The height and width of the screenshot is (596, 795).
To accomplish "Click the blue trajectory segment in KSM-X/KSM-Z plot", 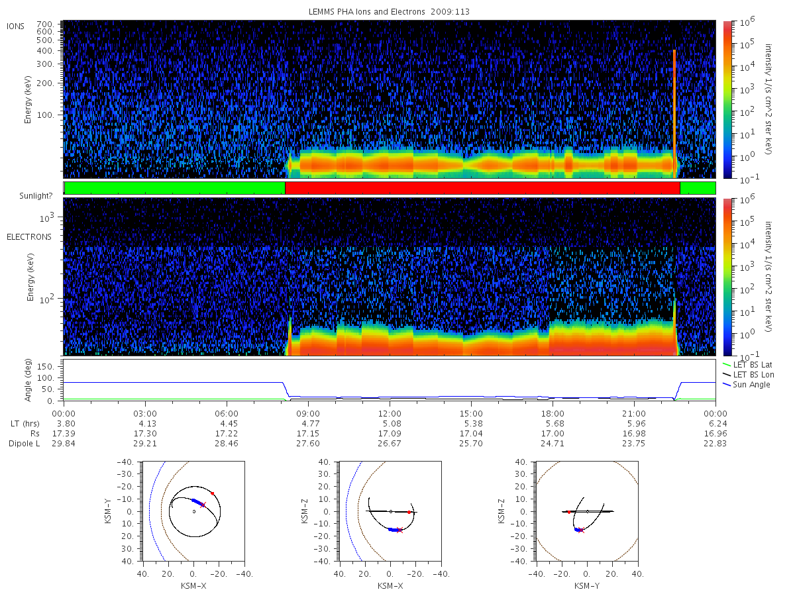I will pos(395,530).
